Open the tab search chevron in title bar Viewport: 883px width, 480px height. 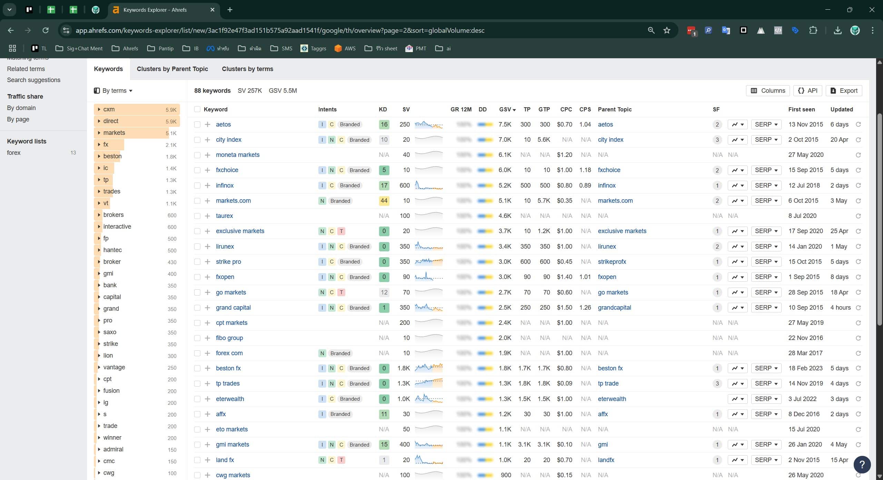pos(9,10)
